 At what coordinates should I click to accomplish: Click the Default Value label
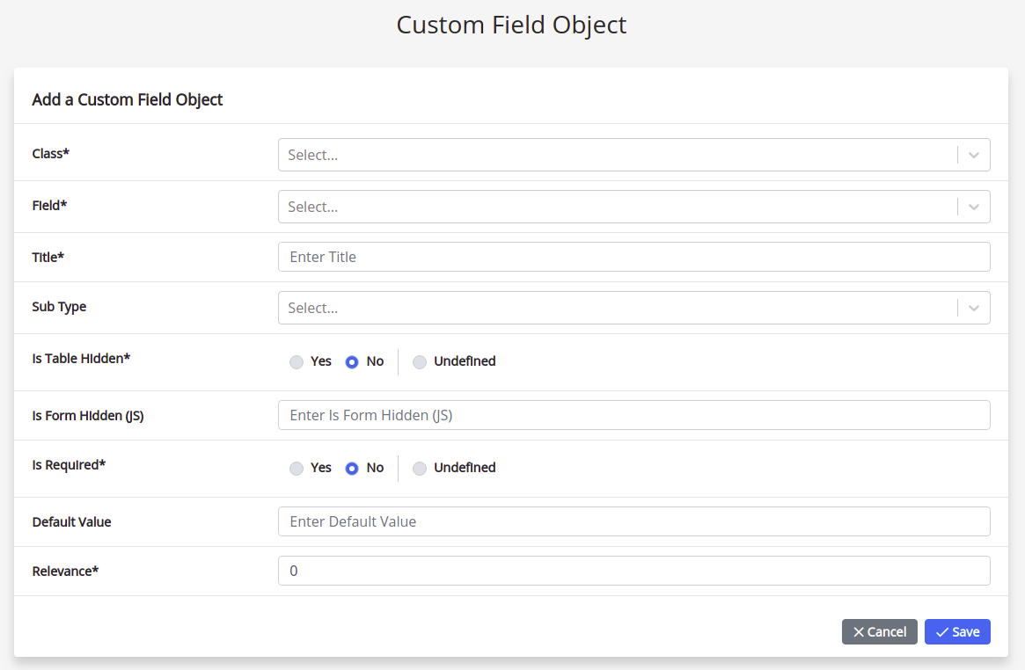pos(72,521)
